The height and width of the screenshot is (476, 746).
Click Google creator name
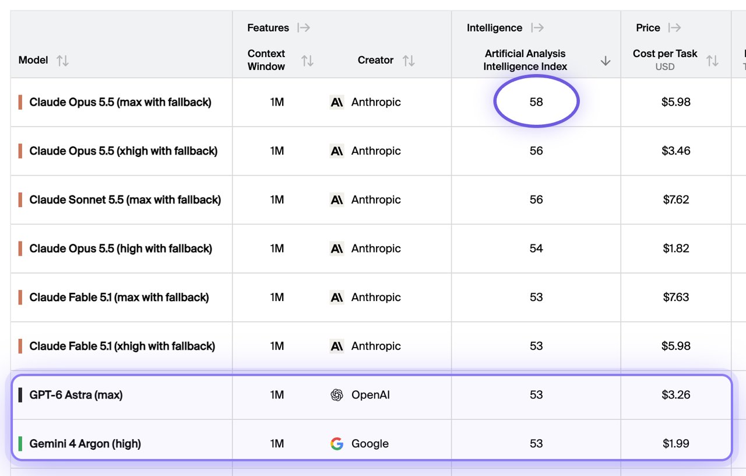[x=370, y=444]
